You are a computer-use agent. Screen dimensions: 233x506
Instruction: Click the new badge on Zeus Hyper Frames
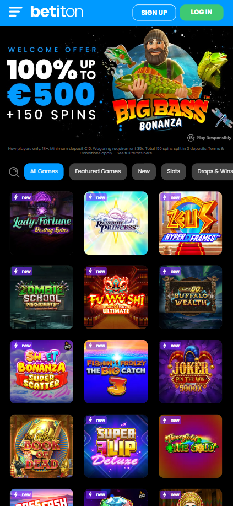click(171, 197)
